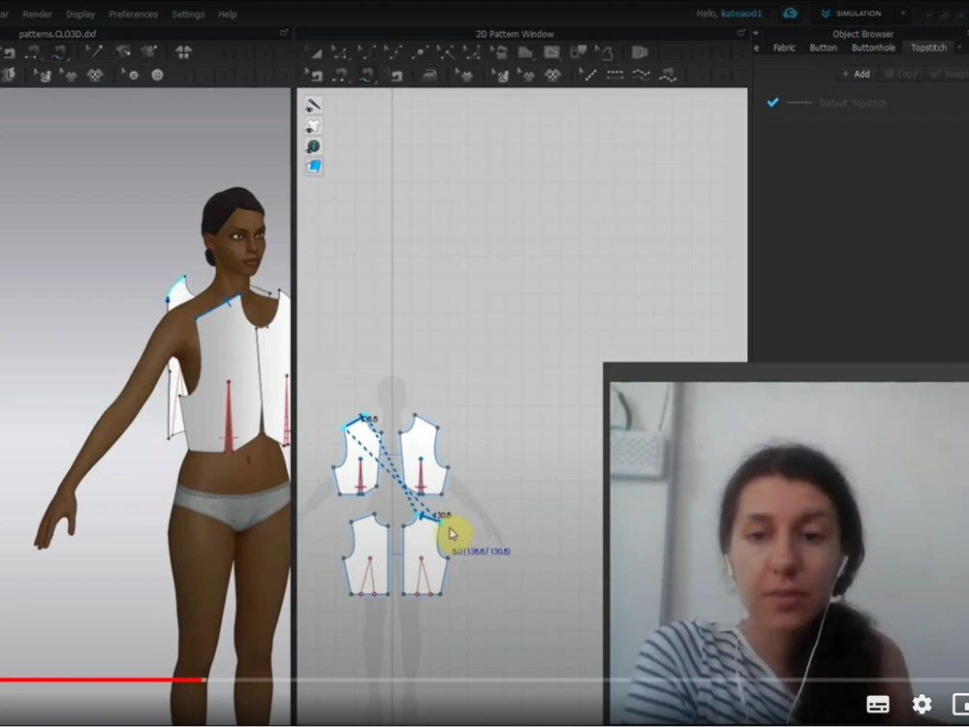
Task: Click the Button tool in 3D toolbar
Action: point(158,76)
